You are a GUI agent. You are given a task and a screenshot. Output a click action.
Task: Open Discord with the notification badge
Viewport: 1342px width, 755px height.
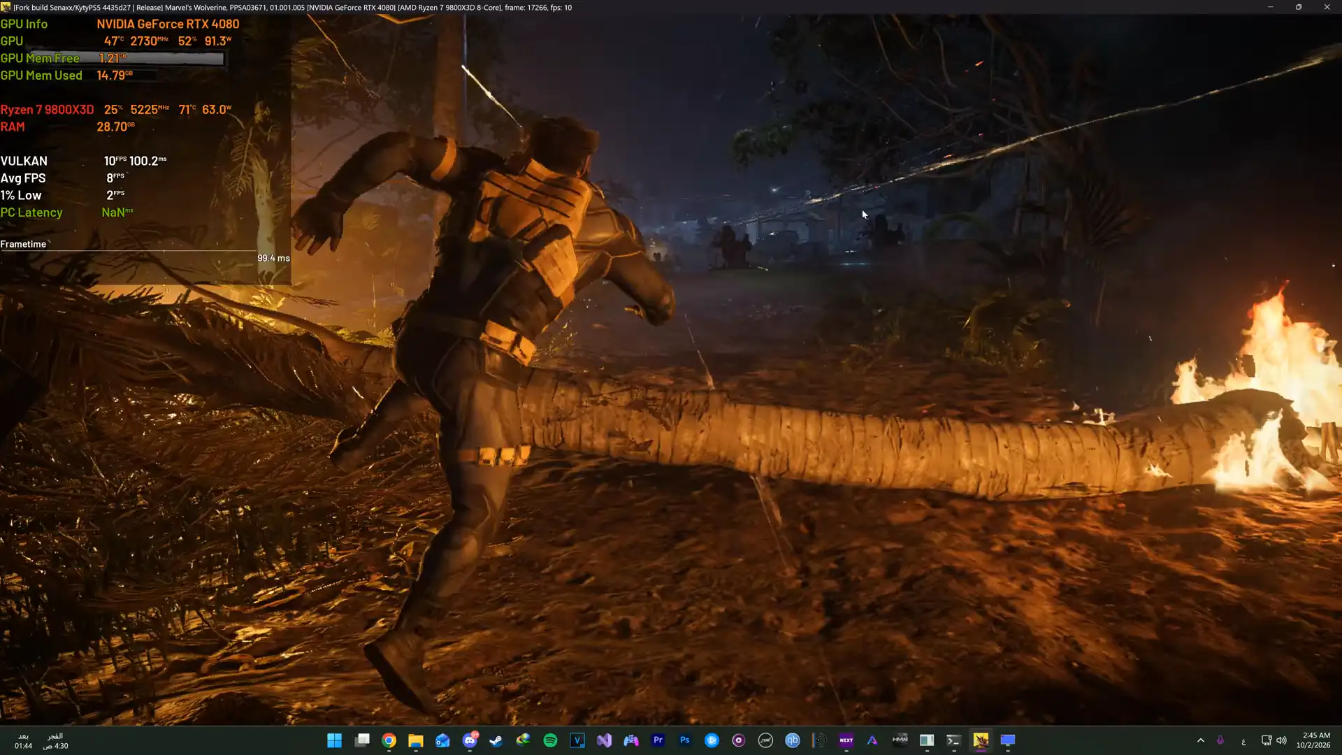click(x=470, y=740)
